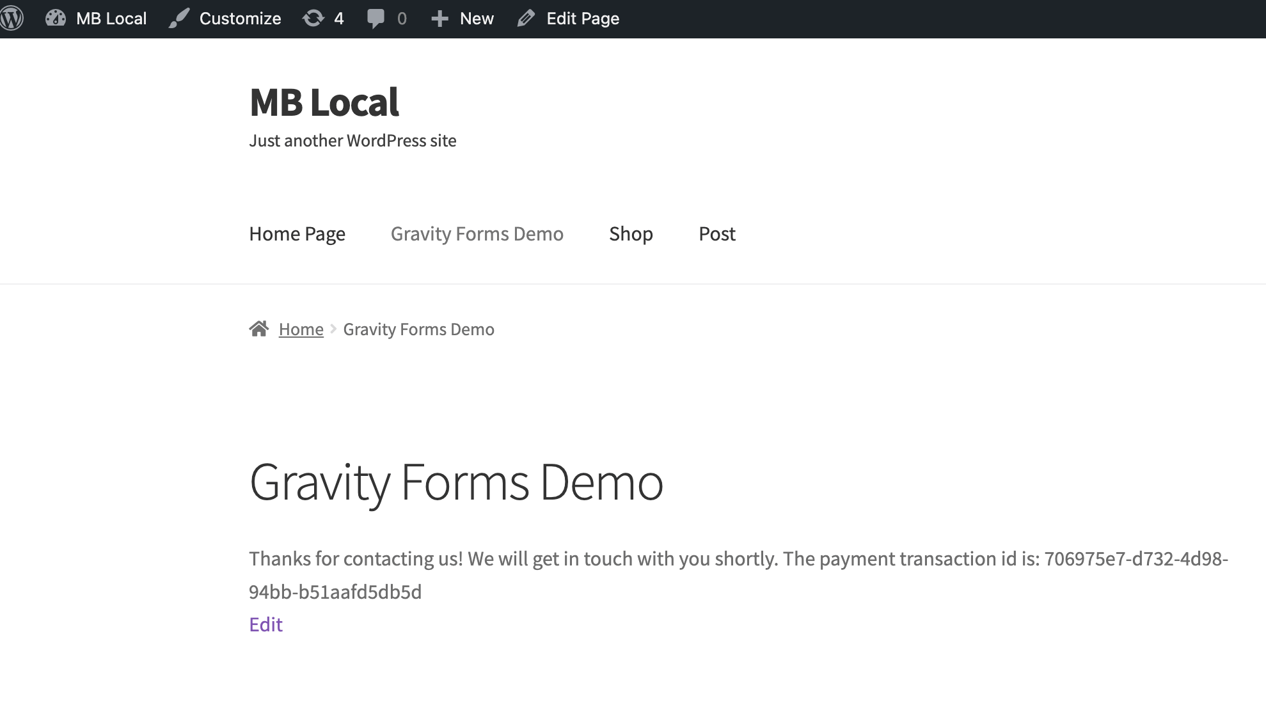This screenshot has height=719, width=1266.
Task: View the 4 pending updates
Action: point(339,19)
